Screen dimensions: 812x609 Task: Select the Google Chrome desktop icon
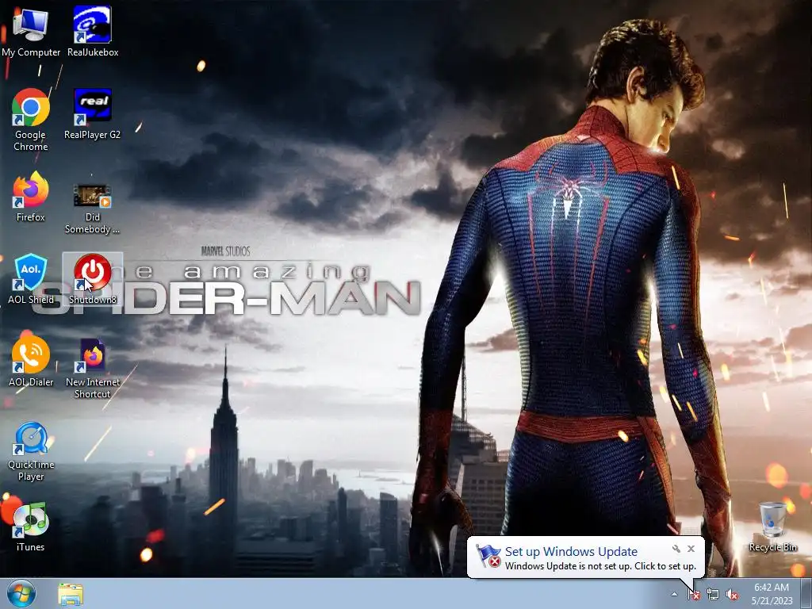click(x=31, y=120)
